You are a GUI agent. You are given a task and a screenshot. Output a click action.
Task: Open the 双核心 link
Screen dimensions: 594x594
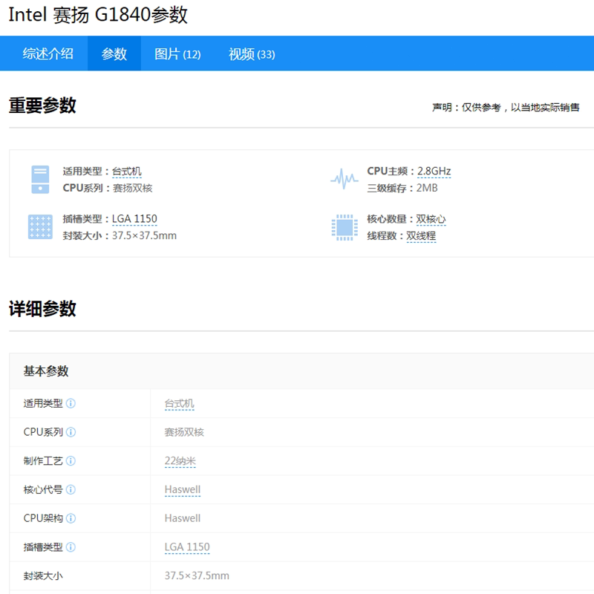pos(431,219)
